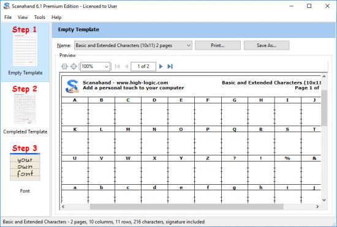The image size is (337, 227).
Task: Open the 100% zoom level dropdown
Action: pyautogui.click(x=95, y=67)
